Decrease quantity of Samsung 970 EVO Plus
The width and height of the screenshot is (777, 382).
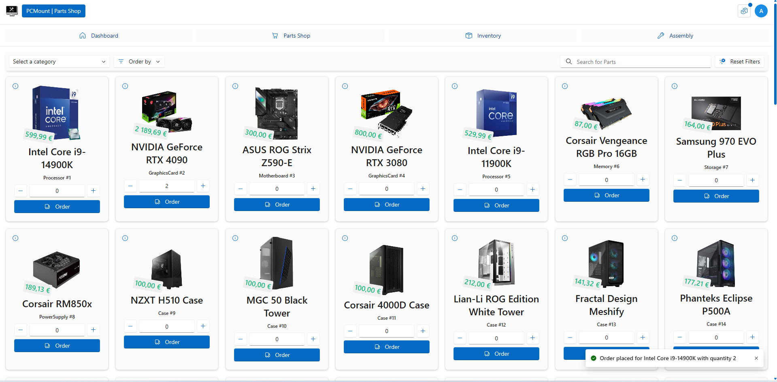680,180
